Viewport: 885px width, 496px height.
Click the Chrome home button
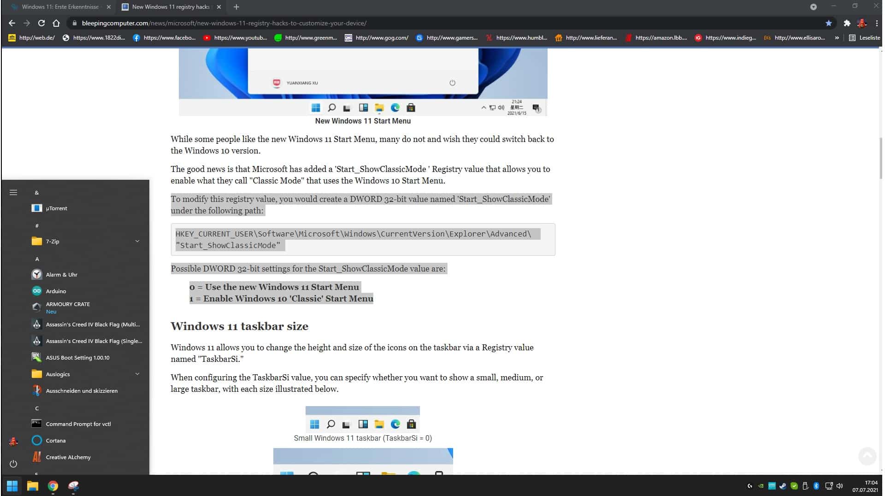[56, 23]
